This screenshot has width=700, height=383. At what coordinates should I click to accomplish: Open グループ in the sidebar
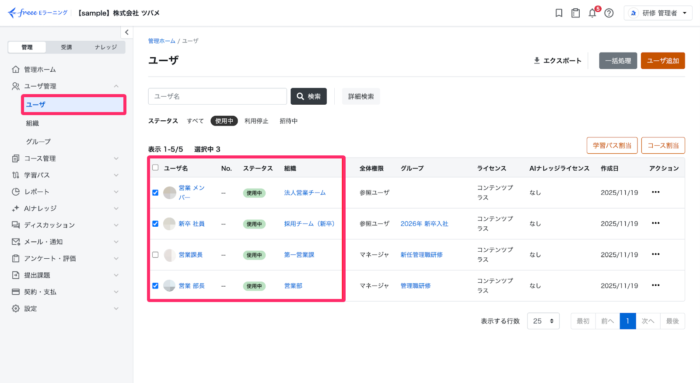point(38,142)
